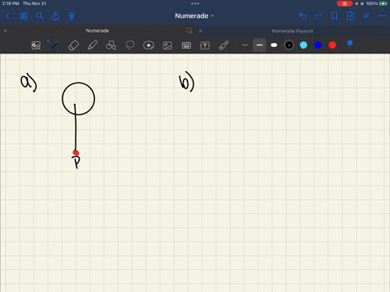Tap the battery status indicator

(x=383, y=3)
